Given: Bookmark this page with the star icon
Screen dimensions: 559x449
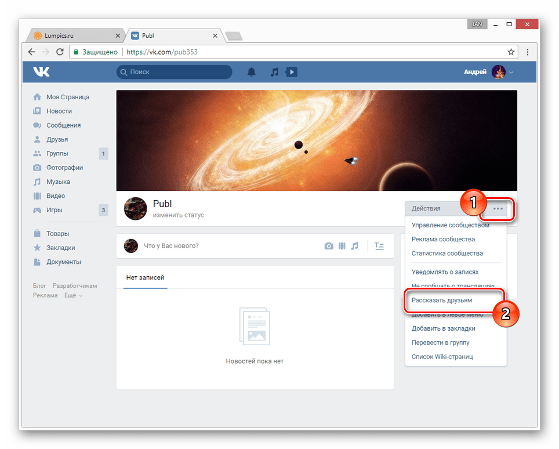Looking at the screenshot, I should tap(511, 52).
